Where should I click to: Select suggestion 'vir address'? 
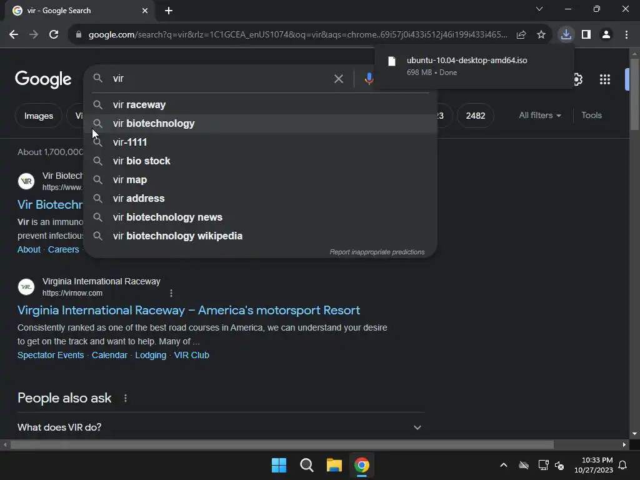click(261, 199)
